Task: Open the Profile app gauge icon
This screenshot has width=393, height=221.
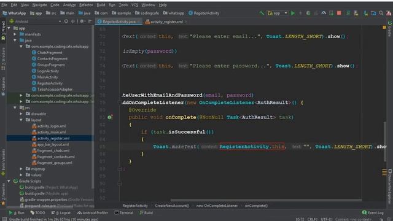Action: pos(324,13)
